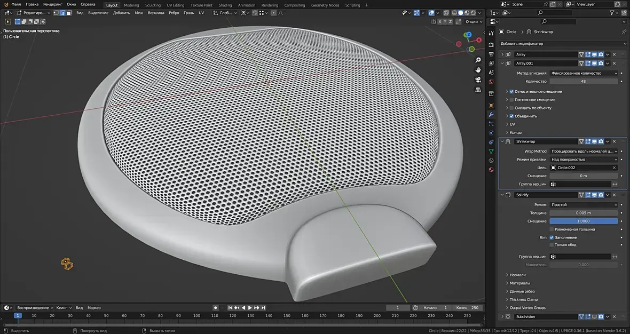Switch to the Sculpting workspace tab
This screenshot has height=334, width=630.
[x=153, y=5]
